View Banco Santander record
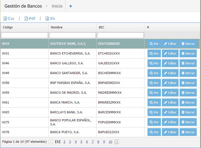 coord(154,73)
